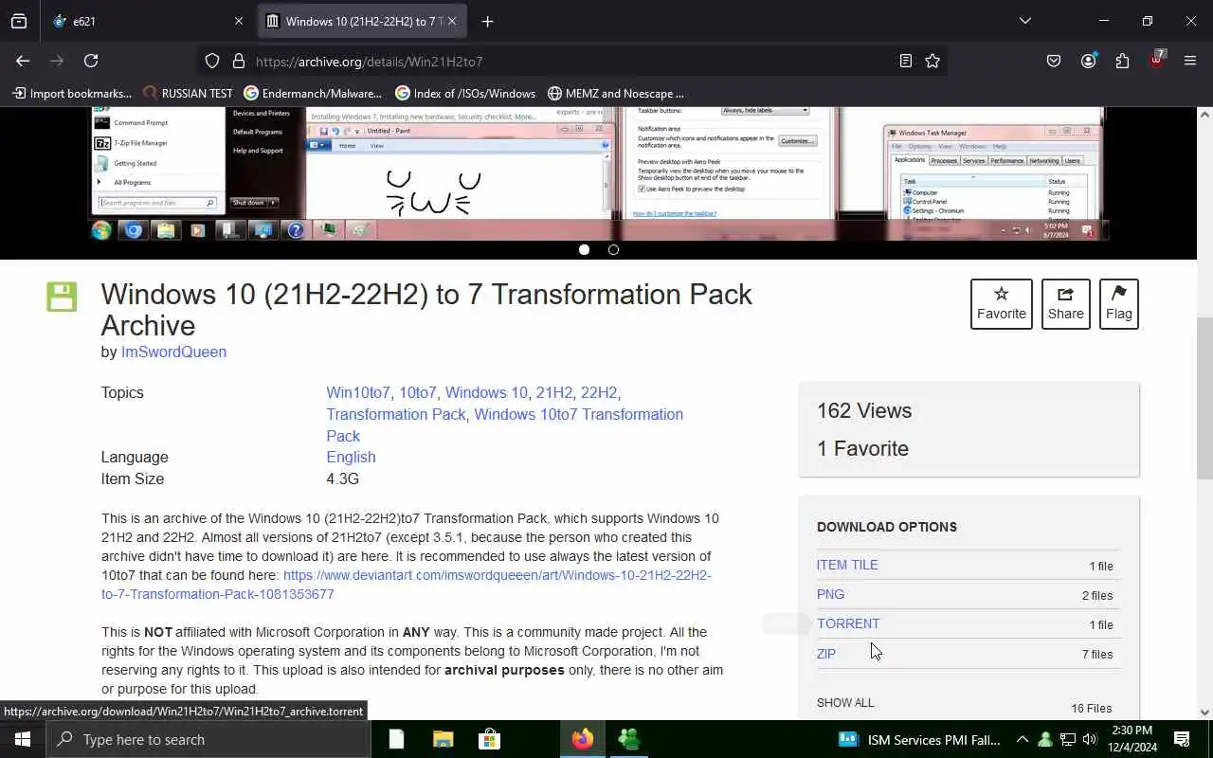Select the first carousel image dot
This screenshot has width=1213, height=758.
(x=584, y=249)
